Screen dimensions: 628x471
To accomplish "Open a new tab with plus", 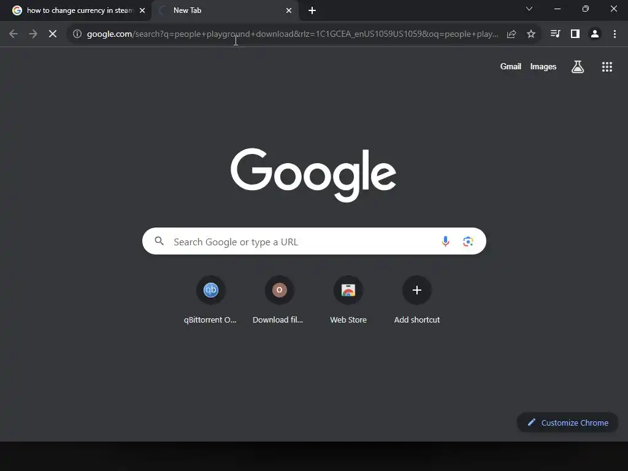I will coord(312,11).
